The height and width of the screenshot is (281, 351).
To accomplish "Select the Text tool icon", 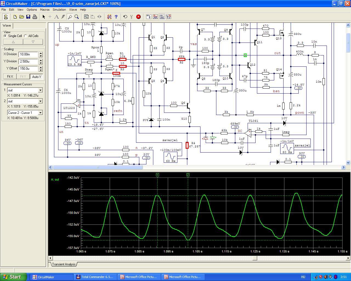I will [56, 17].
